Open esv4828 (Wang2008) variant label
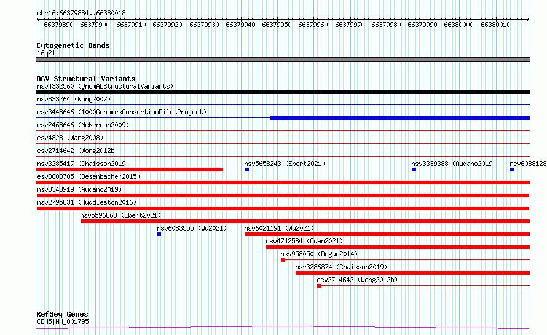The image size is (547, 335). (70, 138)
